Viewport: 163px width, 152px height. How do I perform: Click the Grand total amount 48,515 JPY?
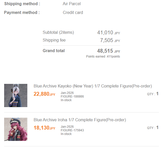(109, 51)
